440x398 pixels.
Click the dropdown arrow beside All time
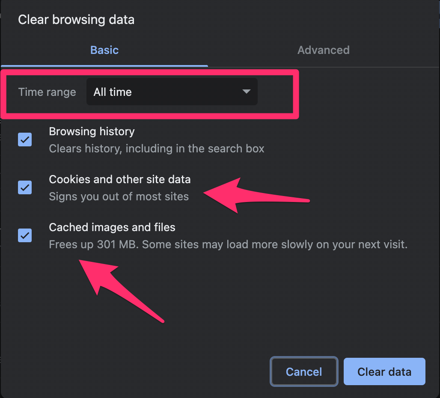coord(246,92)
